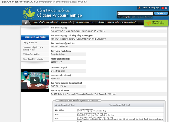Click the public user avatar icon
169x122 pixels.
[x=140, y=8]
